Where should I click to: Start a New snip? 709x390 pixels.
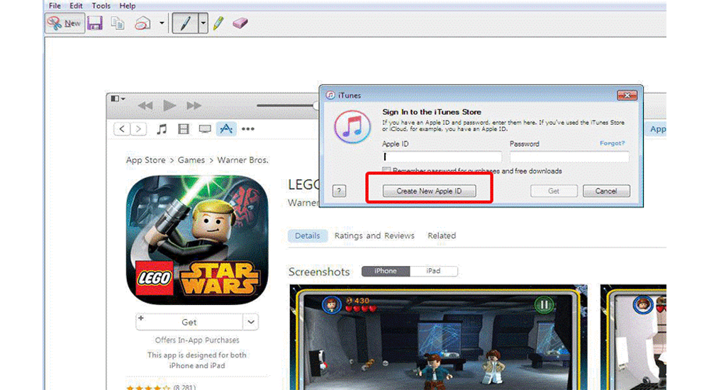click(x=65, y=23)
